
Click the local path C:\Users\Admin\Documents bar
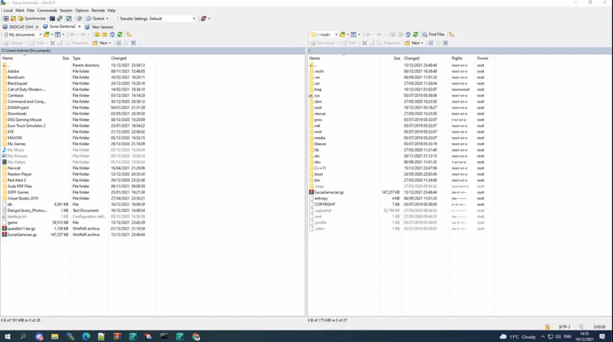click(153, 50)
